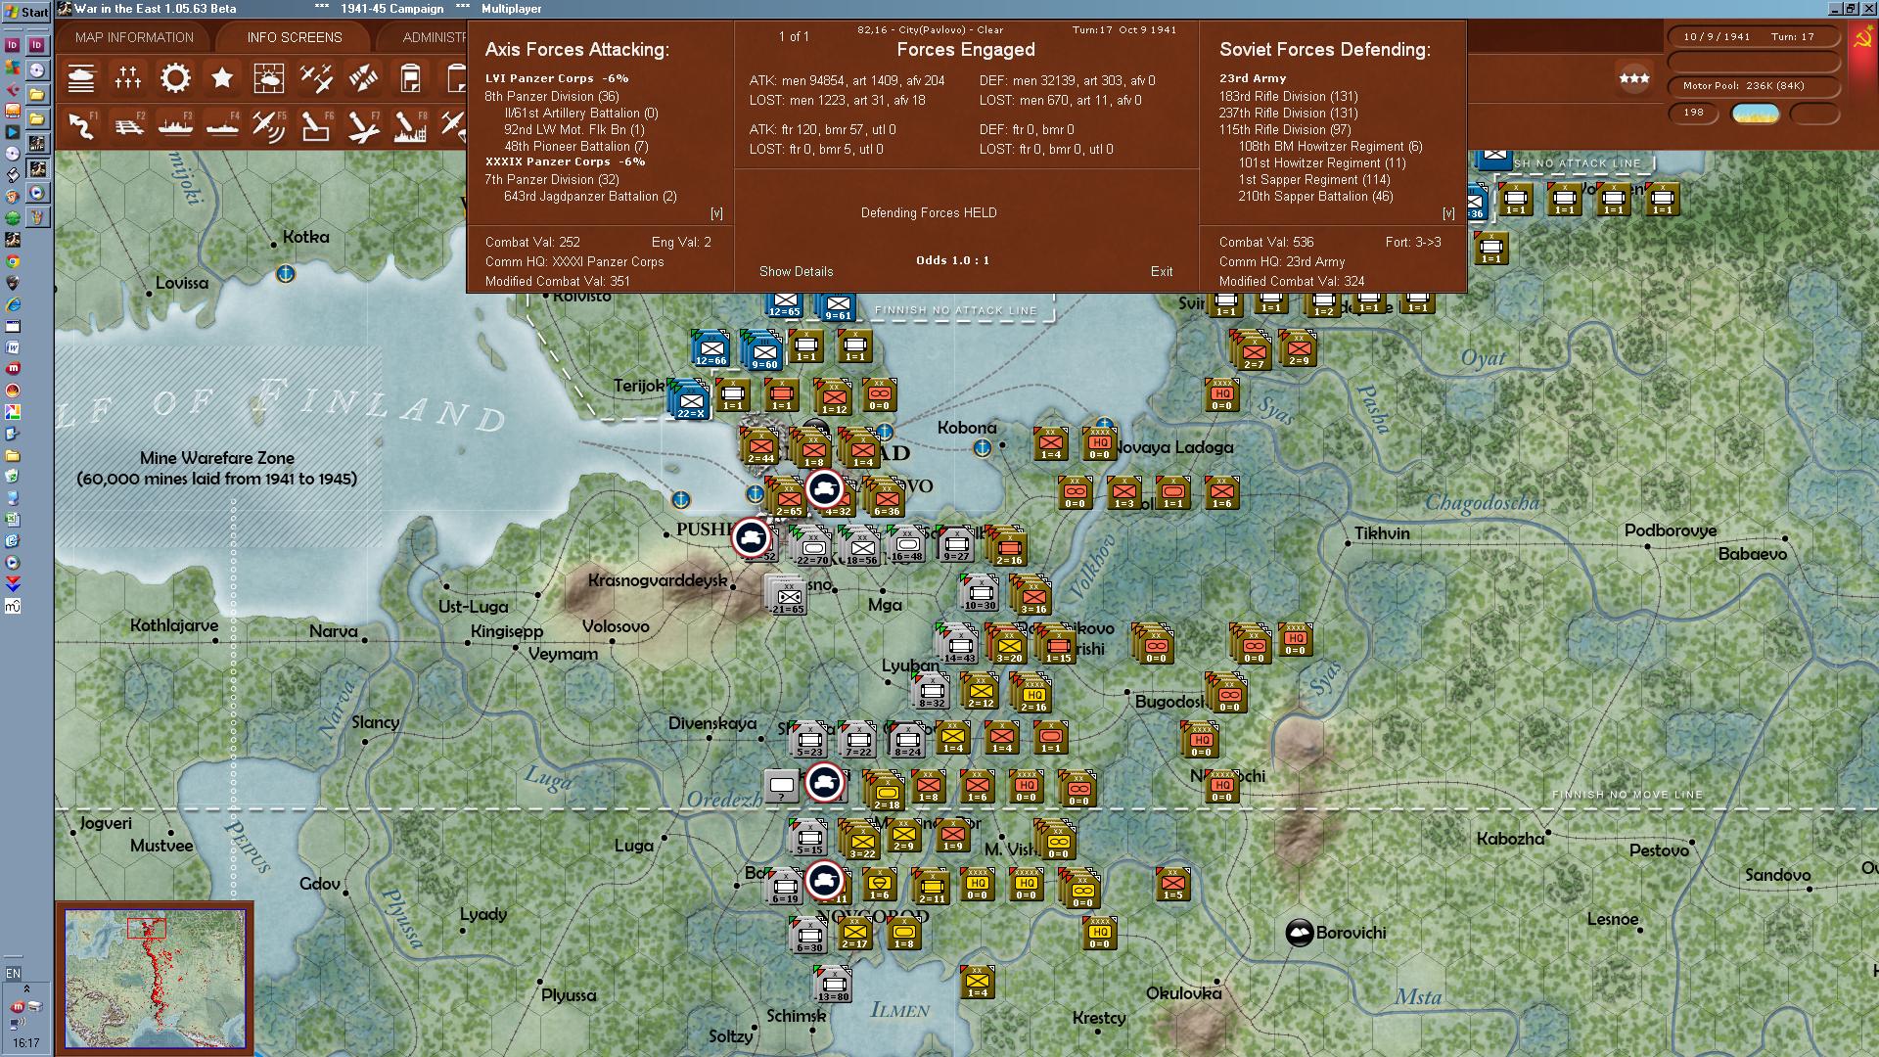Click the three-star button in the top bar

coord(1633,77)
